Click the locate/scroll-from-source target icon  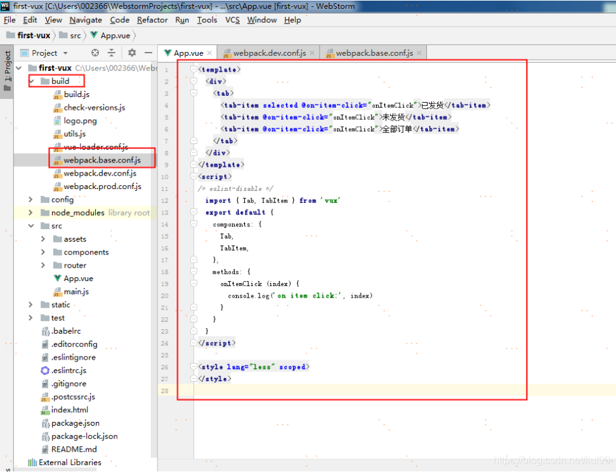[x=95, y=53]
